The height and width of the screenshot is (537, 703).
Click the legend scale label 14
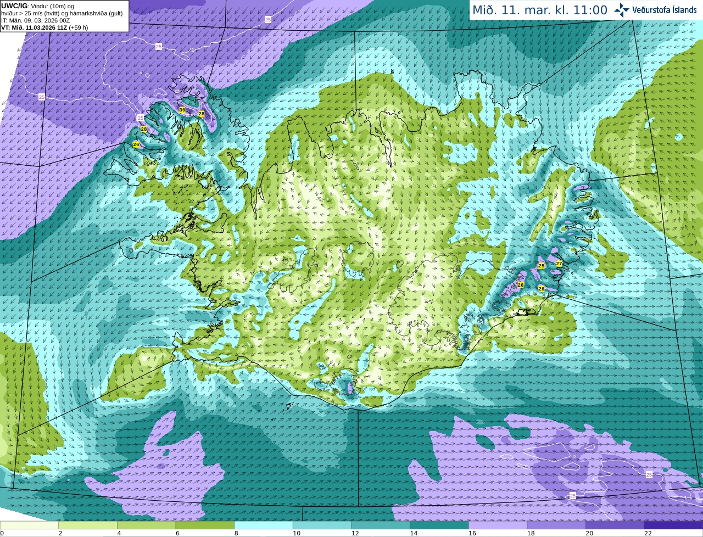[x=414, y=533]
